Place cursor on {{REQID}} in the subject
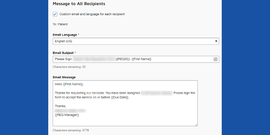The image size is (270, 135). click(x=122, y=59)
